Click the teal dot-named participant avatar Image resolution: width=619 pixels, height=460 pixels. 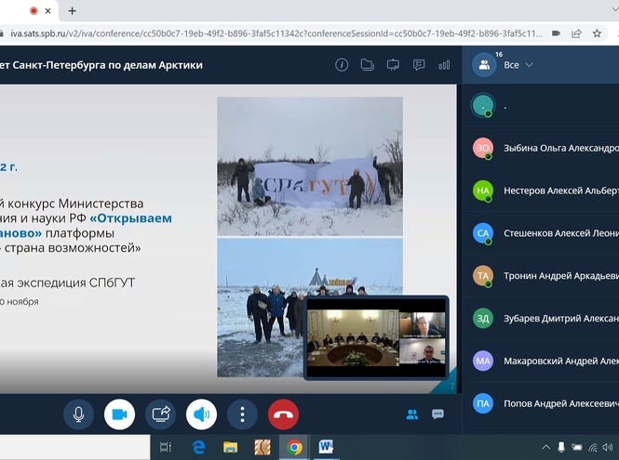point(483,105)
